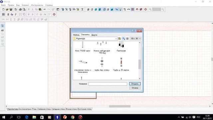The width and height of the screenshot is (213, 120).
Task: Open the Файл menu
Action: (3, 5)
